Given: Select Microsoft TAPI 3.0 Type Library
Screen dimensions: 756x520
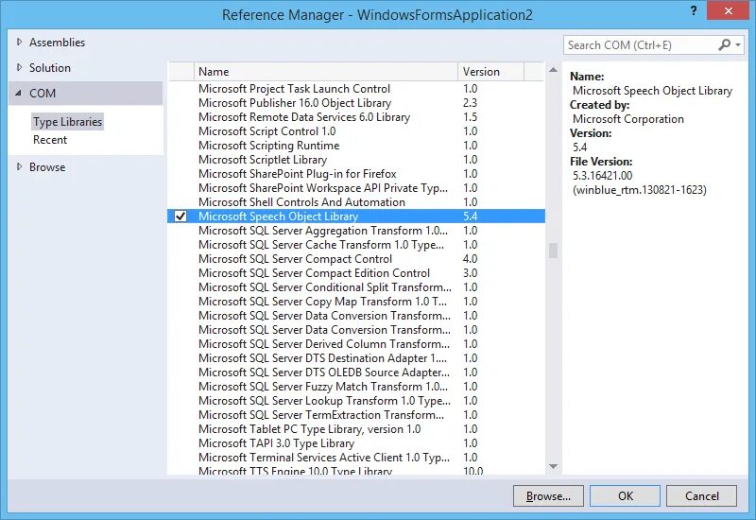Looking at the screenshot, I should point(356,443).
